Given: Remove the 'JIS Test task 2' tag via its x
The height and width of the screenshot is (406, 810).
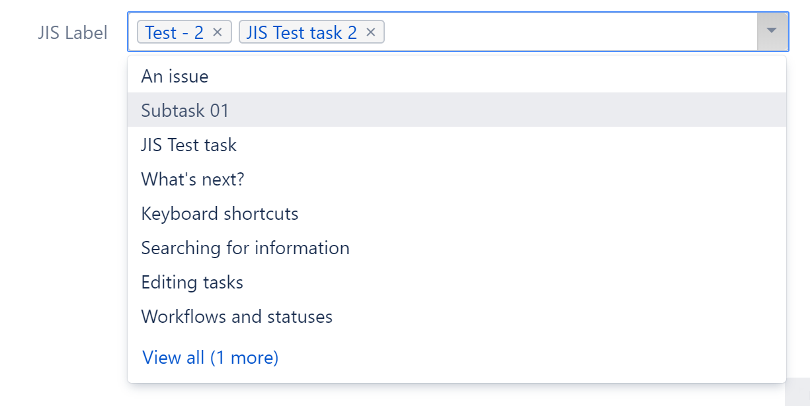Looking at the screenshot, I should (371, 32).
